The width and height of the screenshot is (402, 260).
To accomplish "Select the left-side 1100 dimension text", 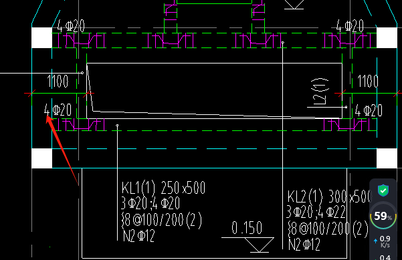I will pyautogui.click(x=58, y=81).
